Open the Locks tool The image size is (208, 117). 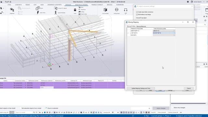(x=75, y=11)
